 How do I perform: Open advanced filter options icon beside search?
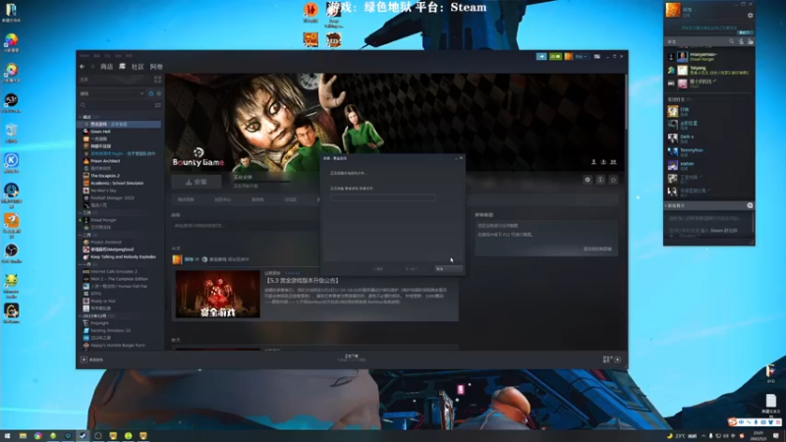pyautogui.click(x=158, y=105)
